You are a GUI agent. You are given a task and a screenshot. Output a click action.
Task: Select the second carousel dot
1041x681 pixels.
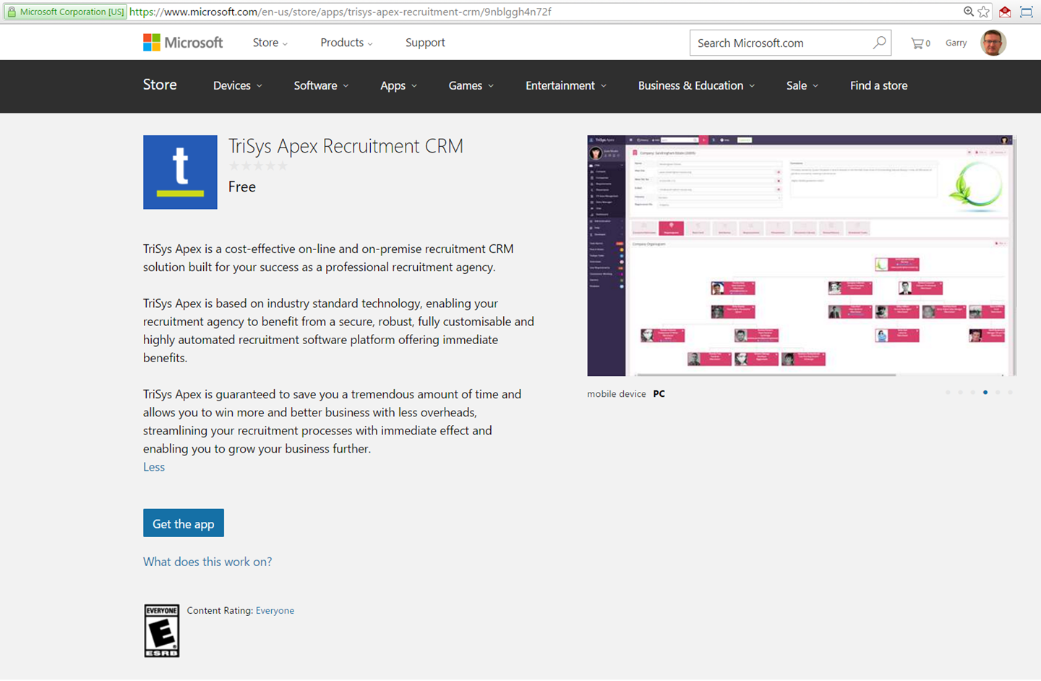[960, 393]
